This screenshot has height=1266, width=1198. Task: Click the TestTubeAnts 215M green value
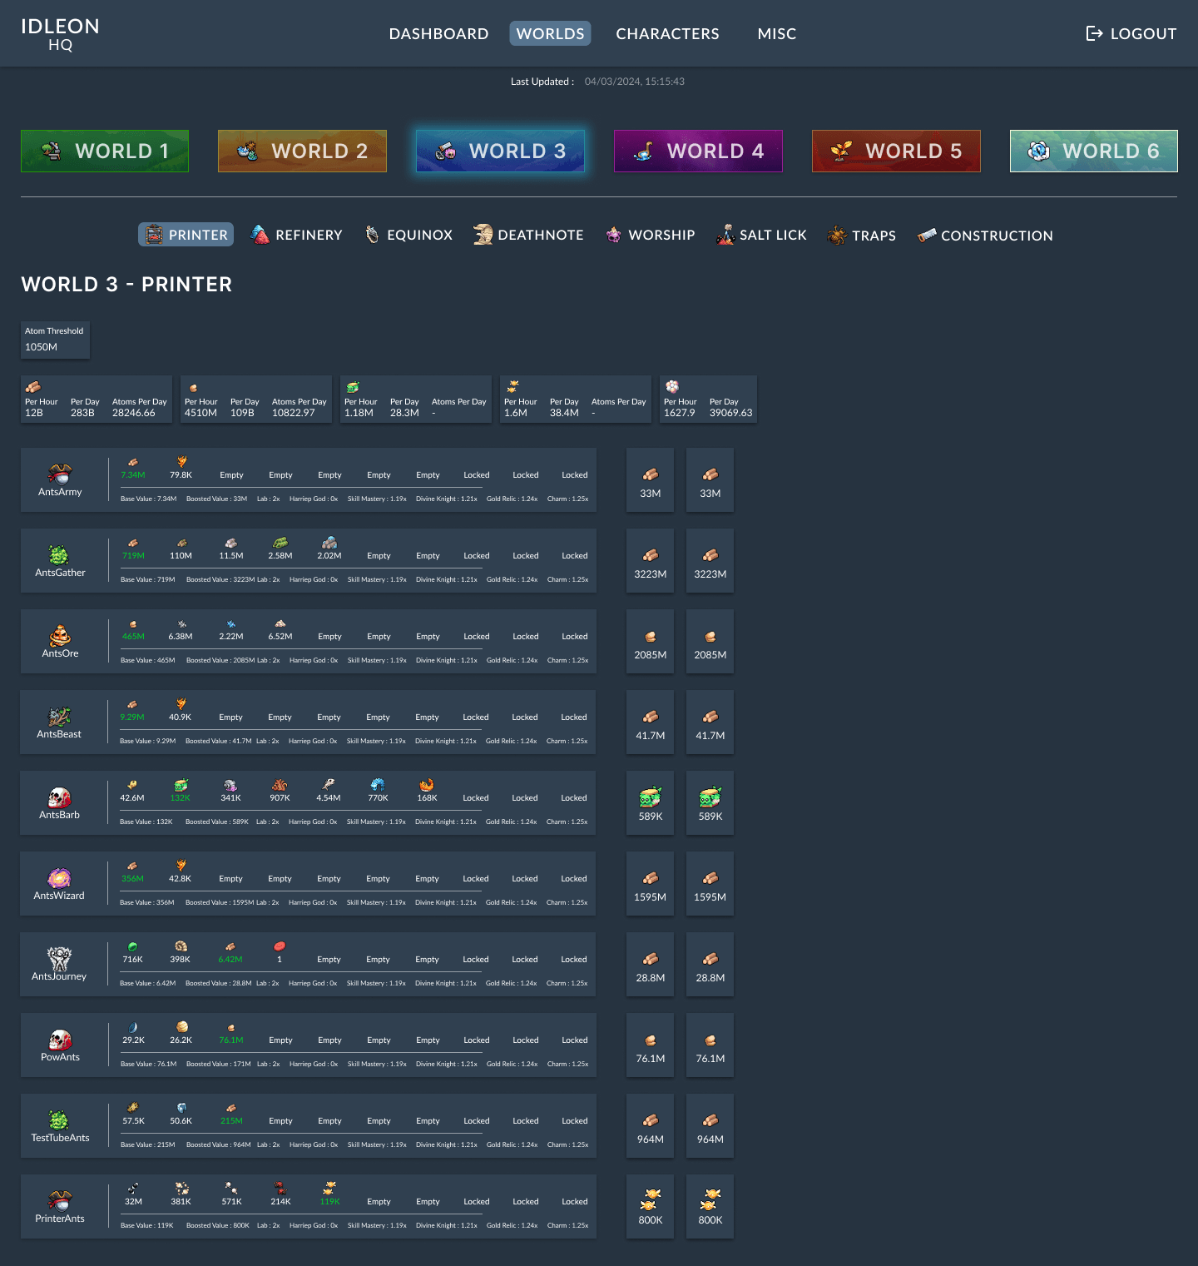click(231, 1121)
